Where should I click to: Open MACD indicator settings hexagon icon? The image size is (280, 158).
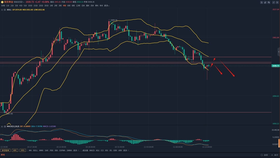point(5,126)
